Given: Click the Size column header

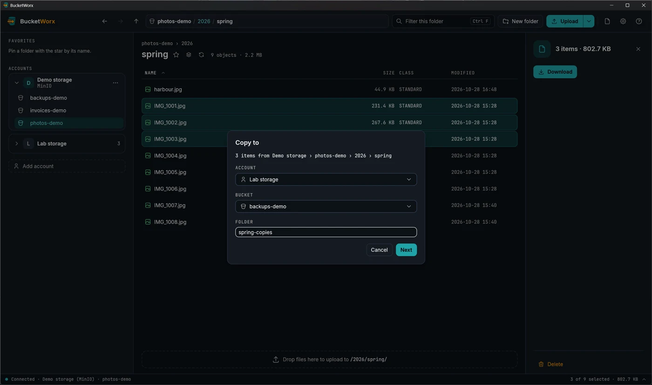Looking at the screenshot, I should [388, 73].
